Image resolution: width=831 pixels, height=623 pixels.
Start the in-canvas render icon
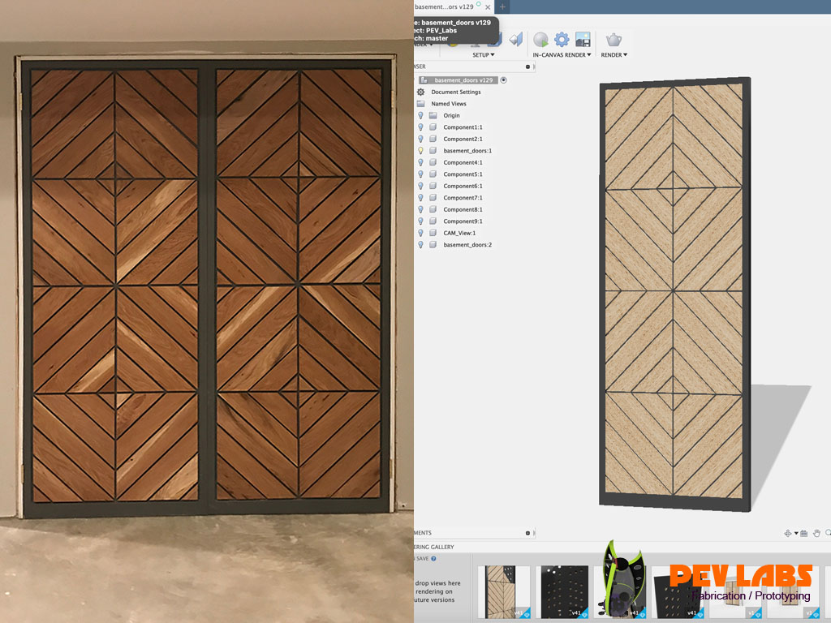point(540,39)
